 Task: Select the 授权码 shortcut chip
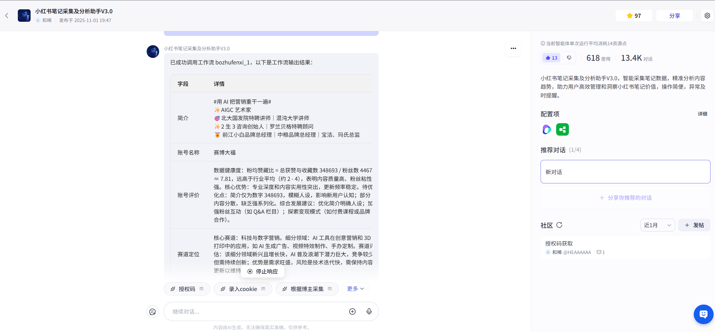(187, 289)
